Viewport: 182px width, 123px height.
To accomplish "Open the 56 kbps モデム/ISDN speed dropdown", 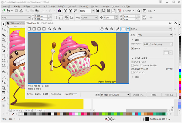I will pyautogui.click(x=114, y=94).
